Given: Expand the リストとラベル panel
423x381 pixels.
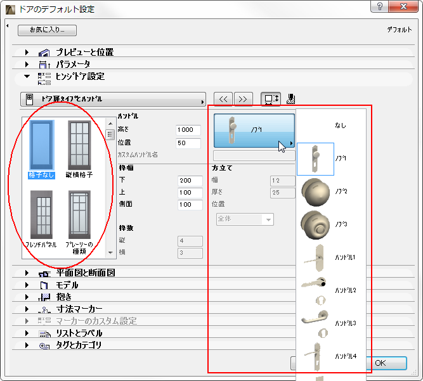Looking at the screenshot, I should 27,333.
